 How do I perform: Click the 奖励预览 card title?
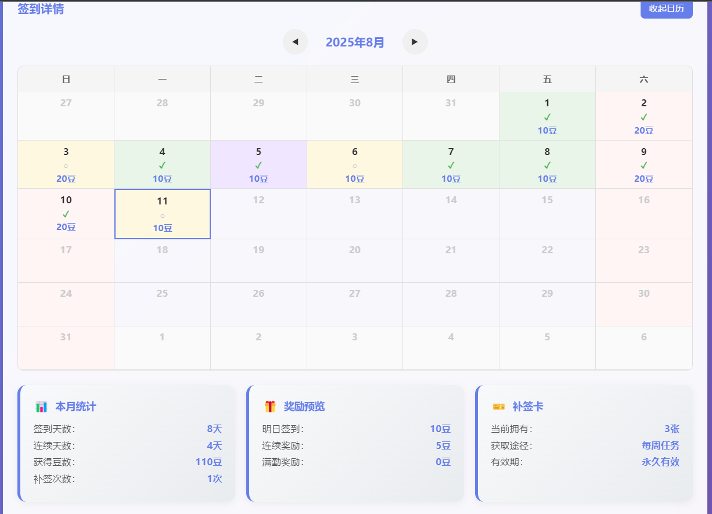tap(304, 407)
